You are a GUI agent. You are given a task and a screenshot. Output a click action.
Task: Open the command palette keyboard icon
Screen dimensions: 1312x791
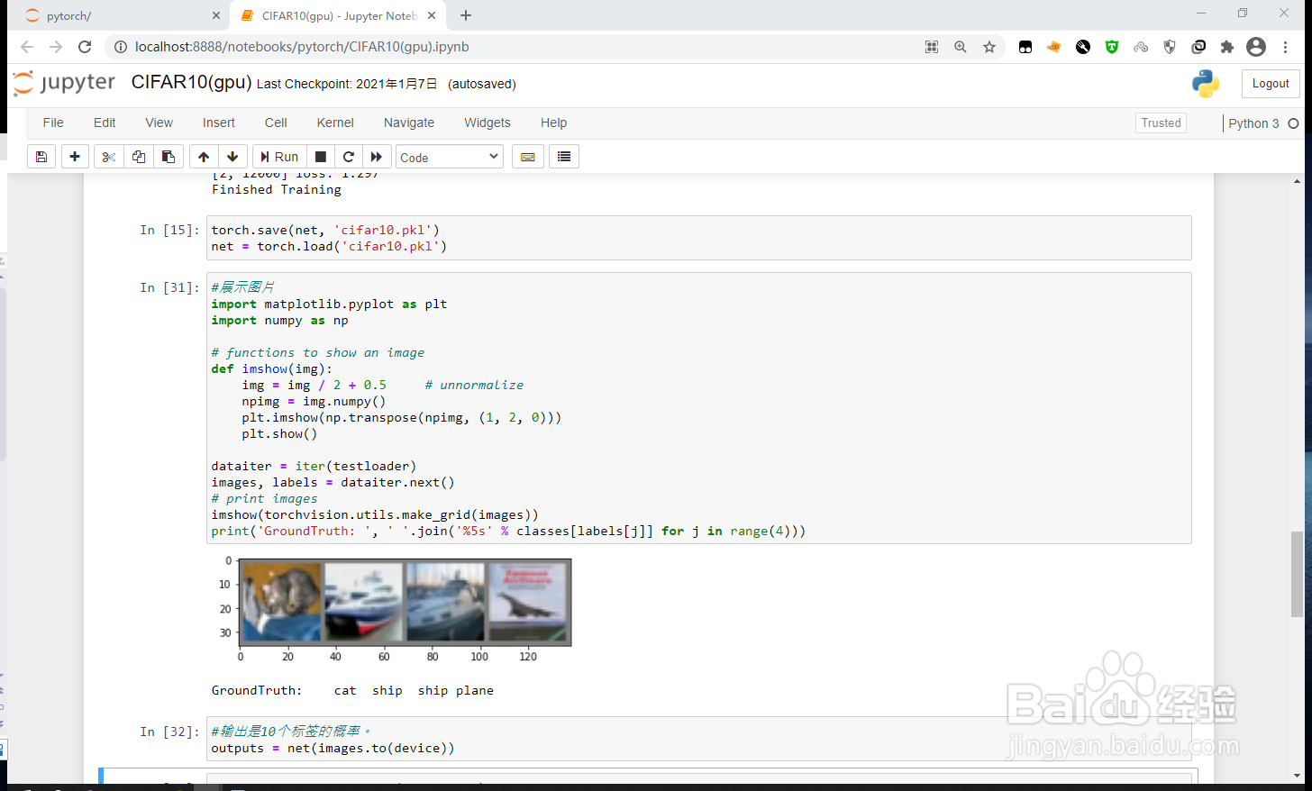click(528, 157)
